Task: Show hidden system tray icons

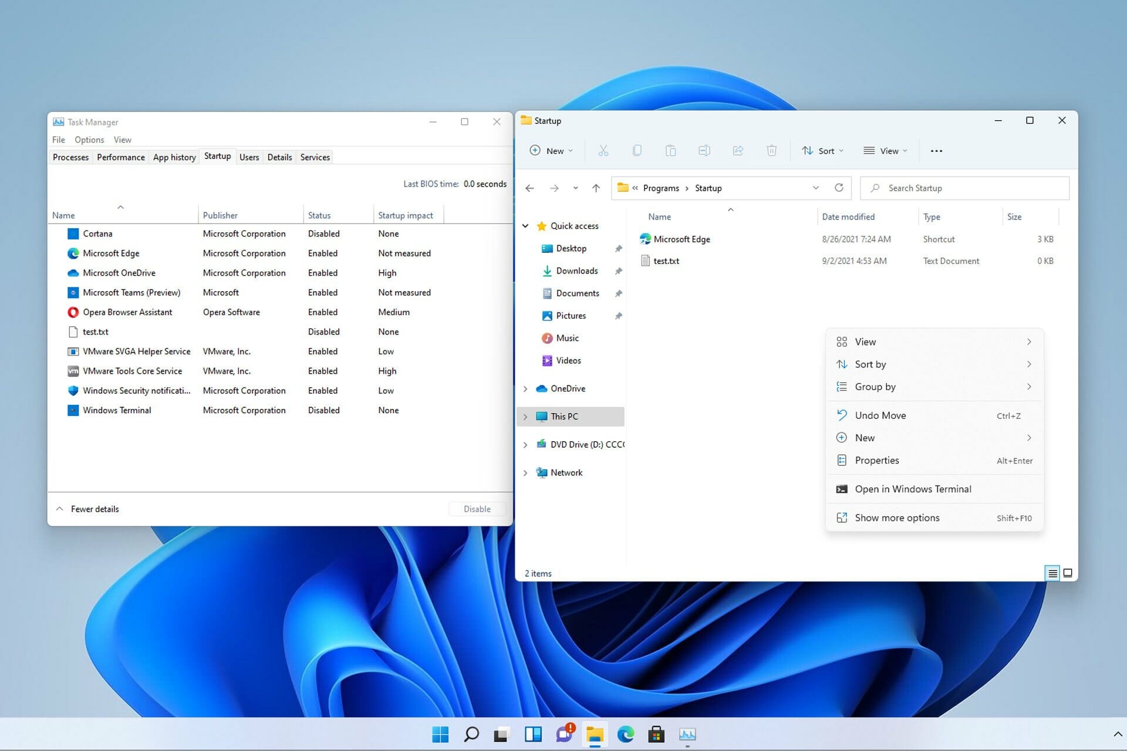Action: [x=1117, y=734]
